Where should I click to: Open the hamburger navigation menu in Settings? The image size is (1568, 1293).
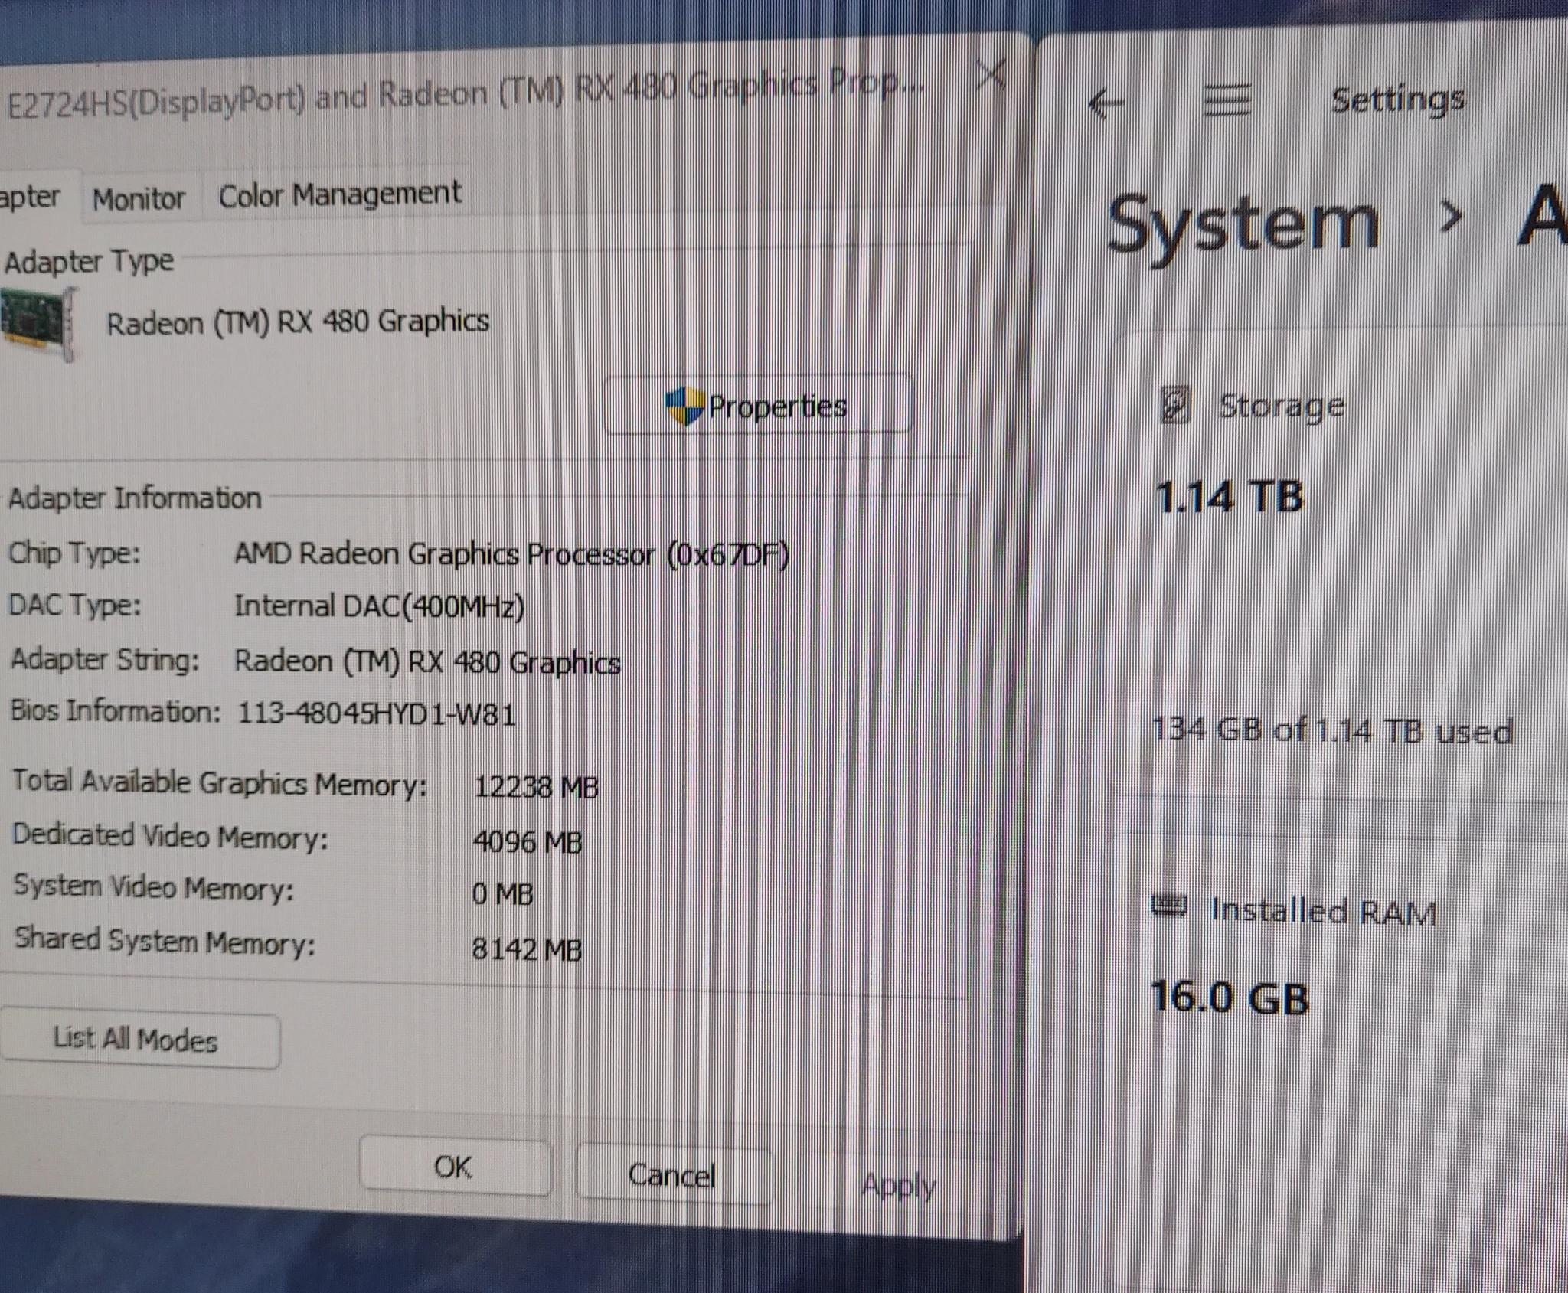pyautogui.click(x=1227, y=101)
